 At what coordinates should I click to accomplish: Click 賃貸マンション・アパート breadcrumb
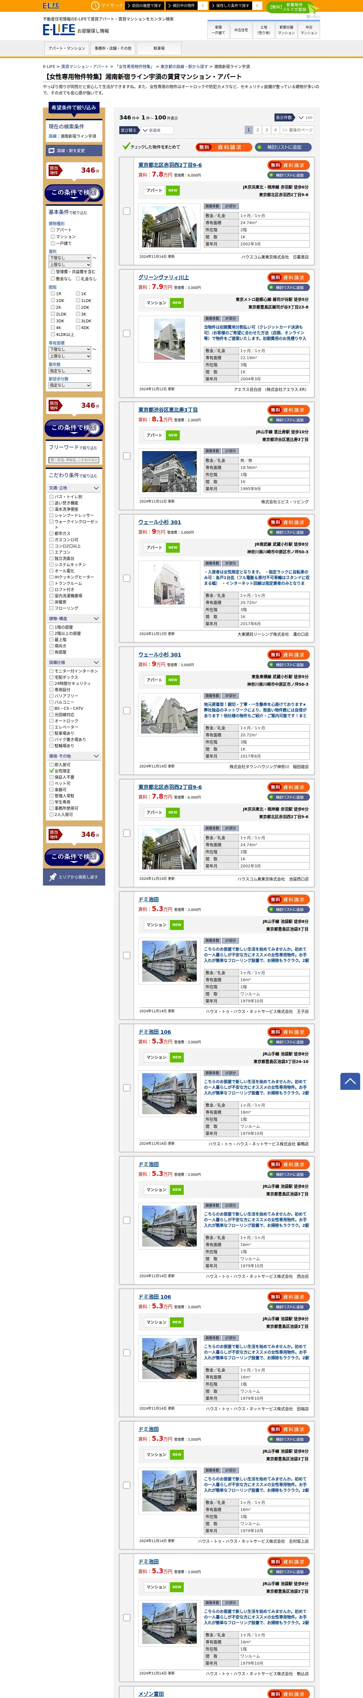pyautogui.click(x=85, y=67)
